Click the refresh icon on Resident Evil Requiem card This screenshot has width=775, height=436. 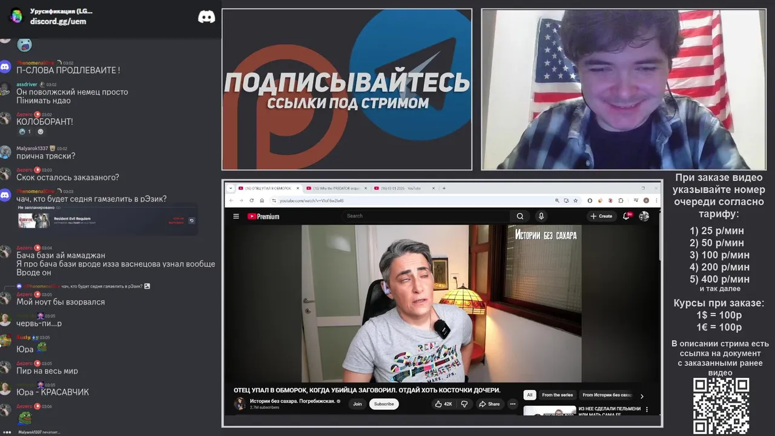(191, 220)
